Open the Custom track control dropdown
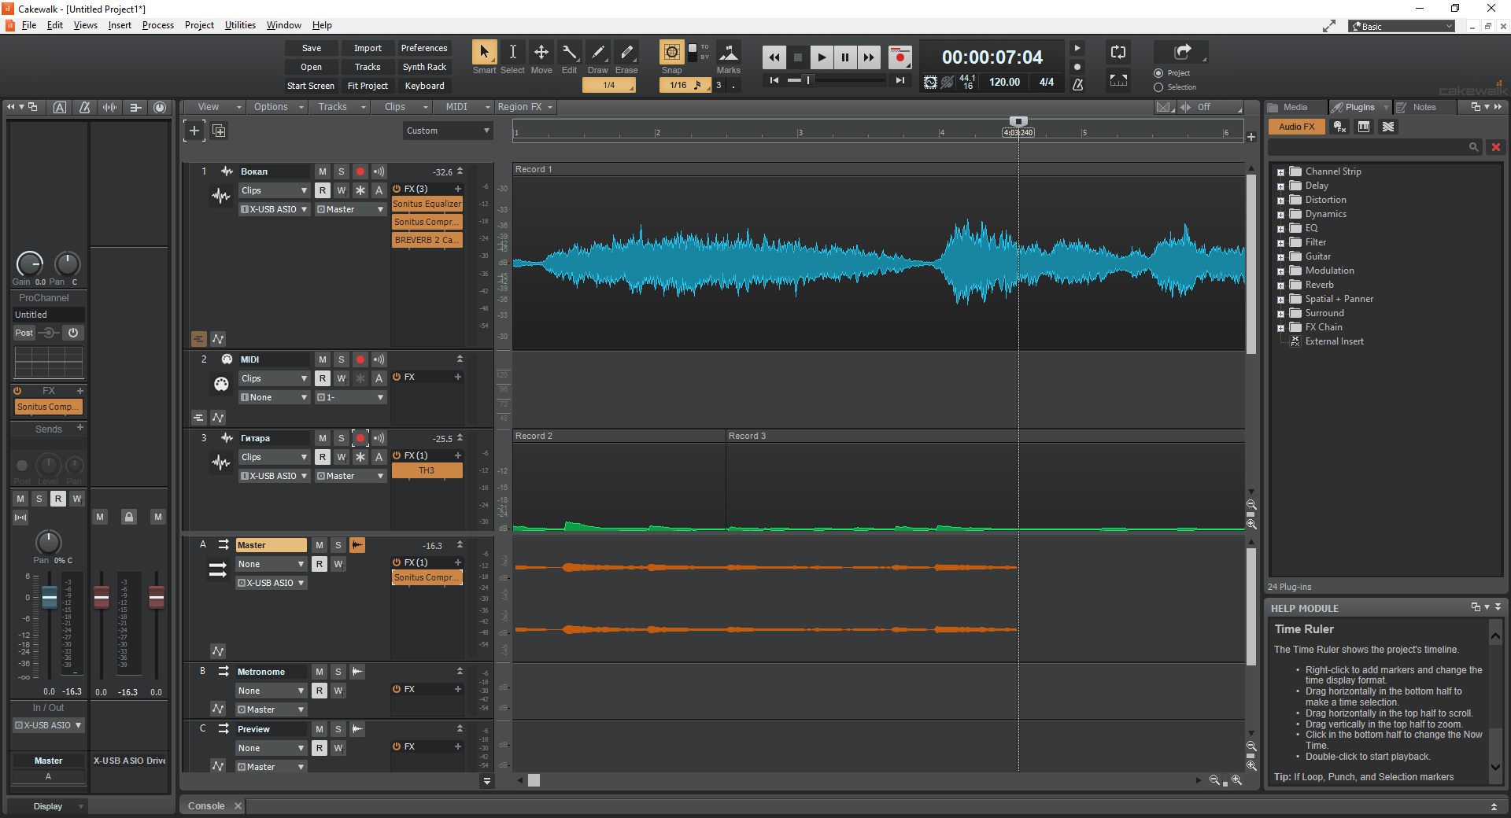This screenshot has width=1511, height=818. [448, 131]
